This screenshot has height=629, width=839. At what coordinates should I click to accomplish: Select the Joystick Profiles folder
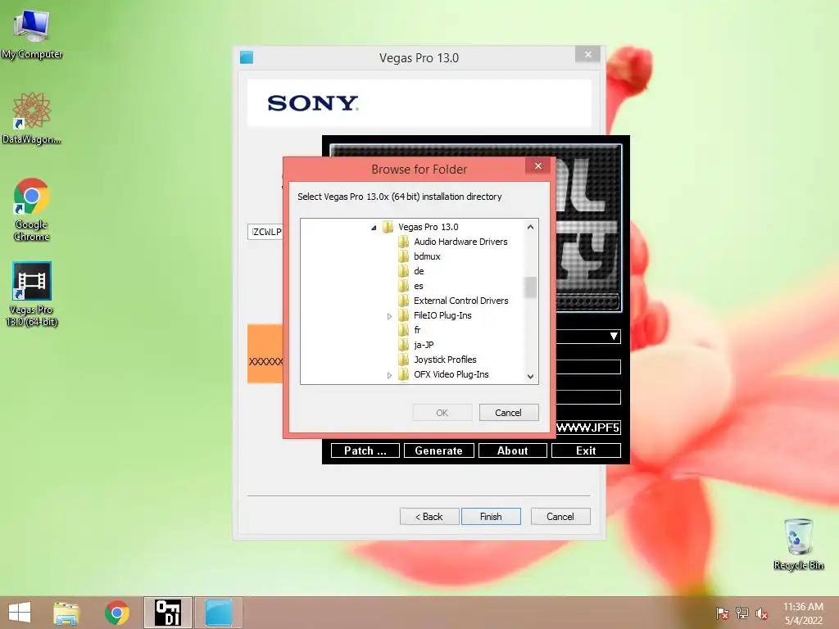click(445, 360)
